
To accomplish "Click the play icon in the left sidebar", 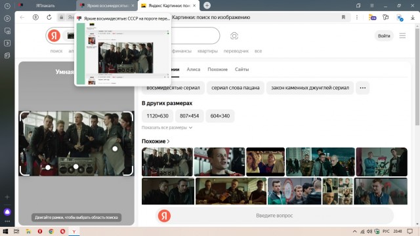I will pos(7,18).
